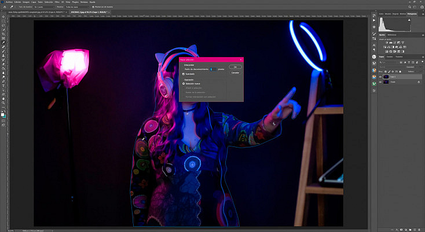The image size is (425, 232).
Task: Select the Hand tool
Action: (x=3, y=99)
